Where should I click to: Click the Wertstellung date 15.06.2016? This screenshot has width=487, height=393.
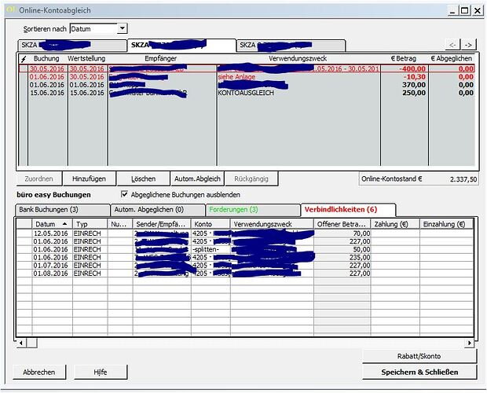tap(87, 93)
